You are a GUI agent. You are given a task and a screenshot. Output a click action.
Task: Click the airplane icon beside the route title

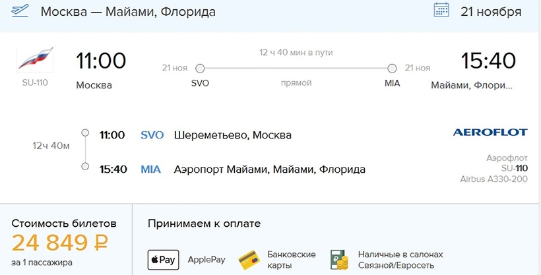point(20,11)
